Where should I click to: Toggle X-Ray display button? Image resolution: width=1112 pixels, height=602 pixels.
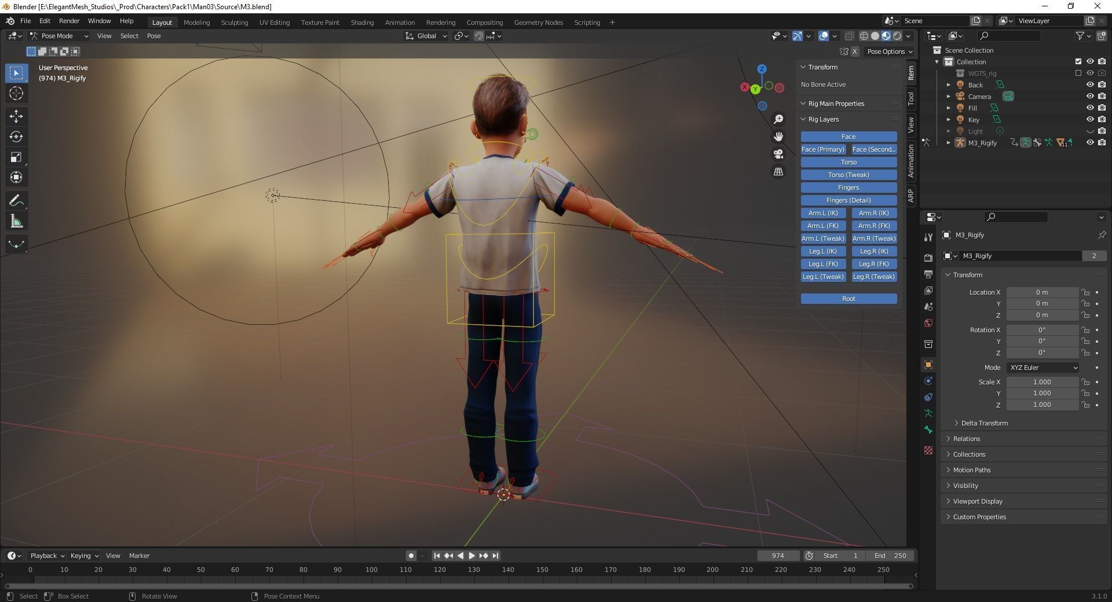[x=850, y=36]
